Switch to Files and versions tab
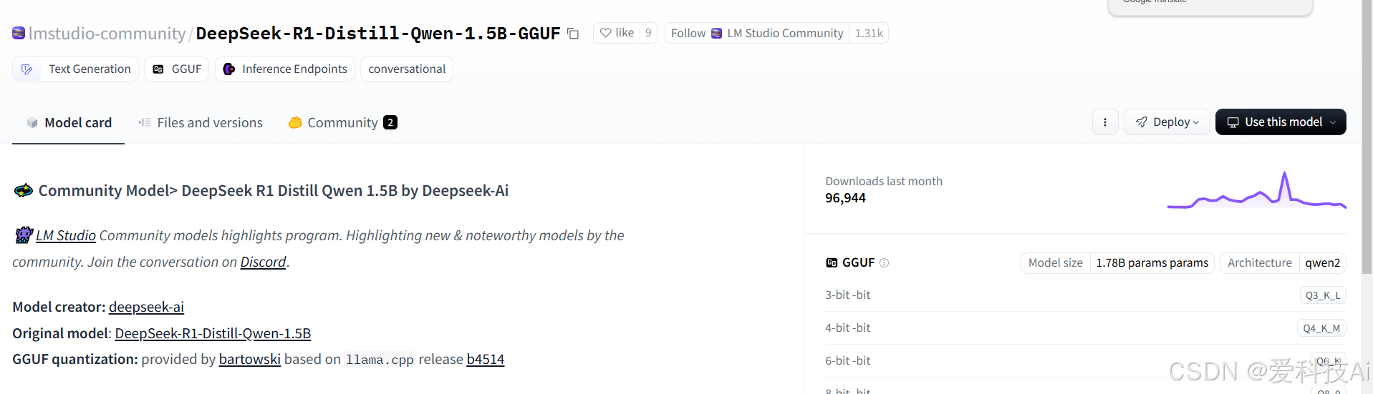The height and width of the screenshot is (394, 1373). (201, 123)
